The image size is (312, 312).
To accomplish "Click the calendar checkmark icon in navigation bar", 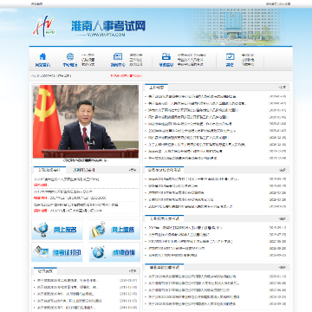I will coord(230,56).
